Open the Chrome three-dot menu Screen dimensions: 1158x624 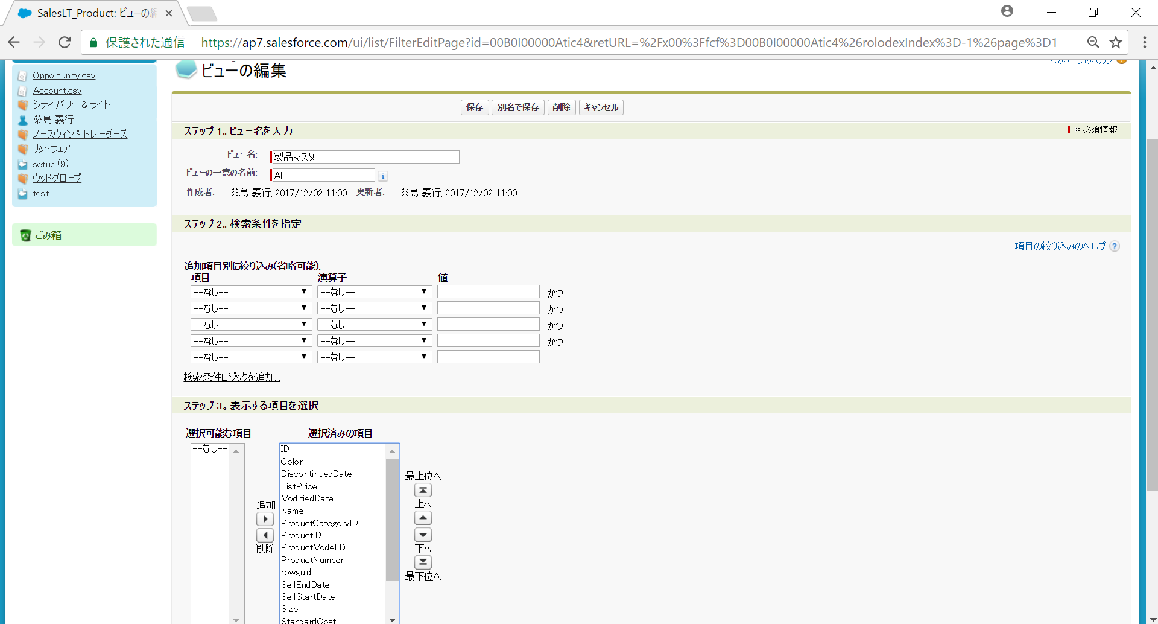click(1144, 42)
